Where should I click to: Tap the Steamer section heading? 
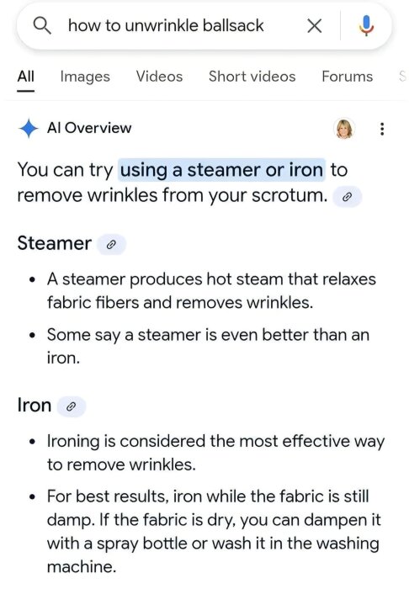pyautogui.click(x=55, y=243)
